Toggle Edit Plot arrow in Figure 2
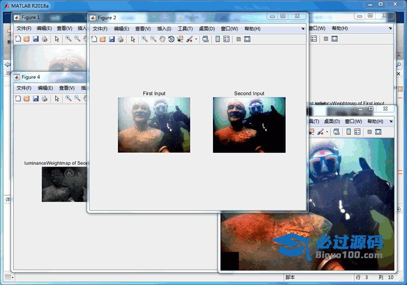 tap(133, 39)
